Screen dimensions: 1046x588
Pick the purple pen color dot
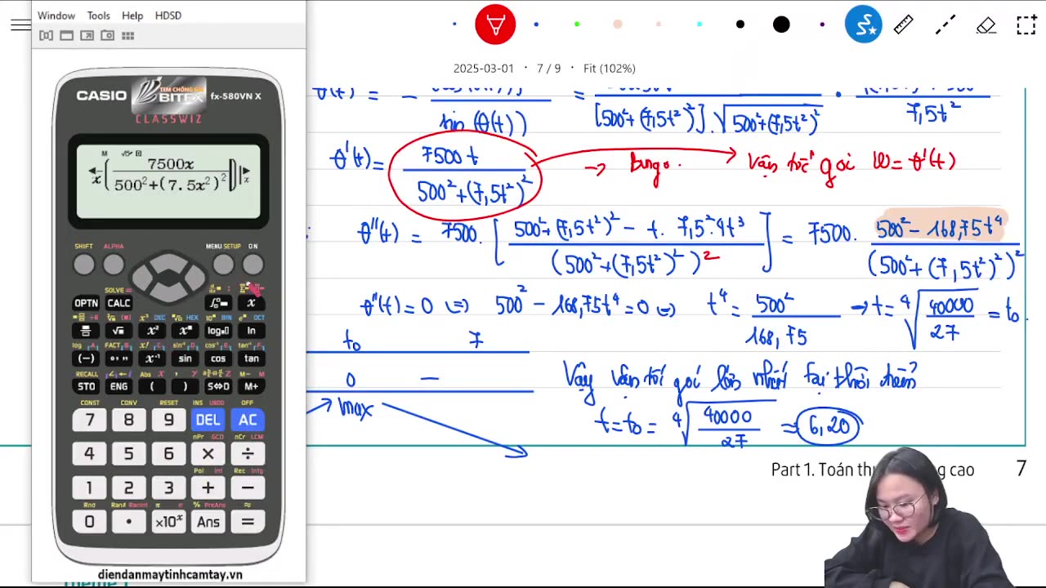point(822,24)
